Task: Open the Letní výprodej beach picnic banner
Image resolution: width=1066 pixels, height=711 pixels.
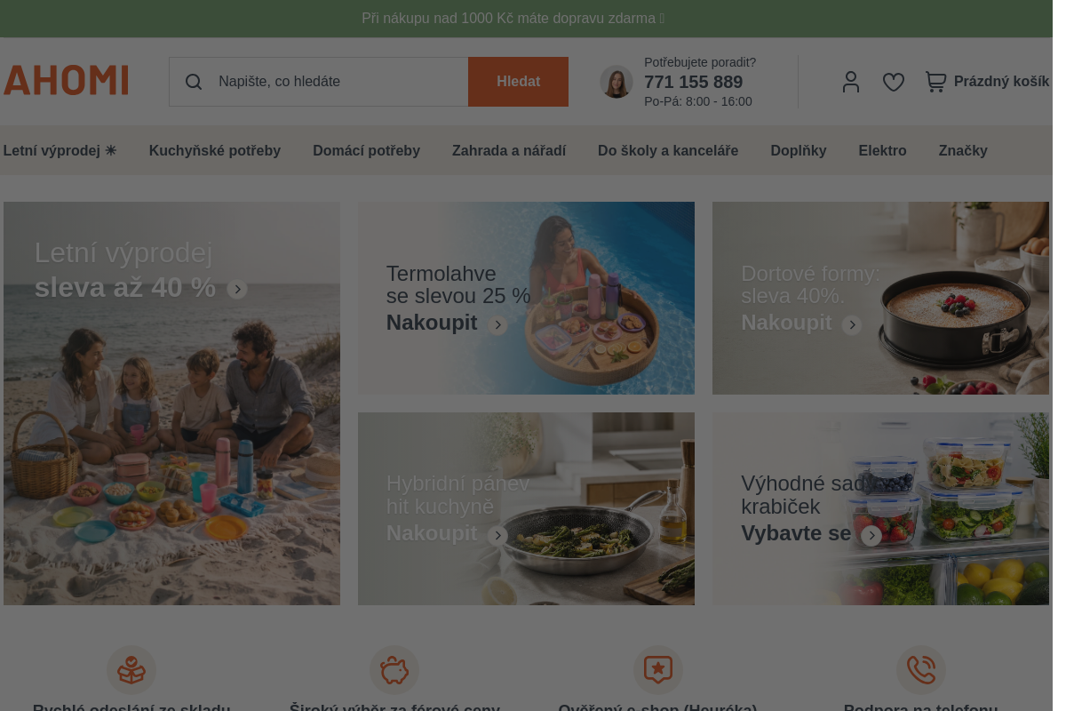Action: (171, 403)
